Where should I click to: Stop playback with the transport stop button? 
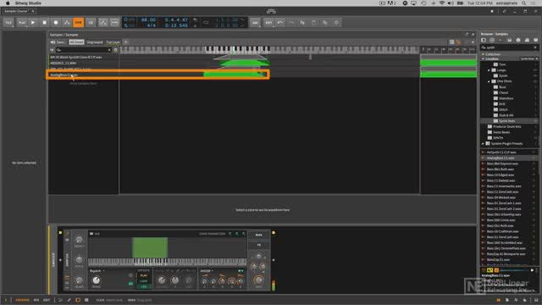coord(45,23)
